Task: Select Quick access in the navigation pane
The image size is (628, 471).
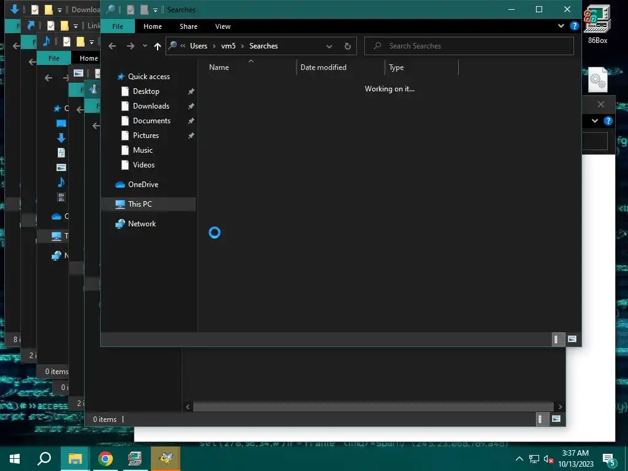Action: pyautogui.click(x=148, y=77)
